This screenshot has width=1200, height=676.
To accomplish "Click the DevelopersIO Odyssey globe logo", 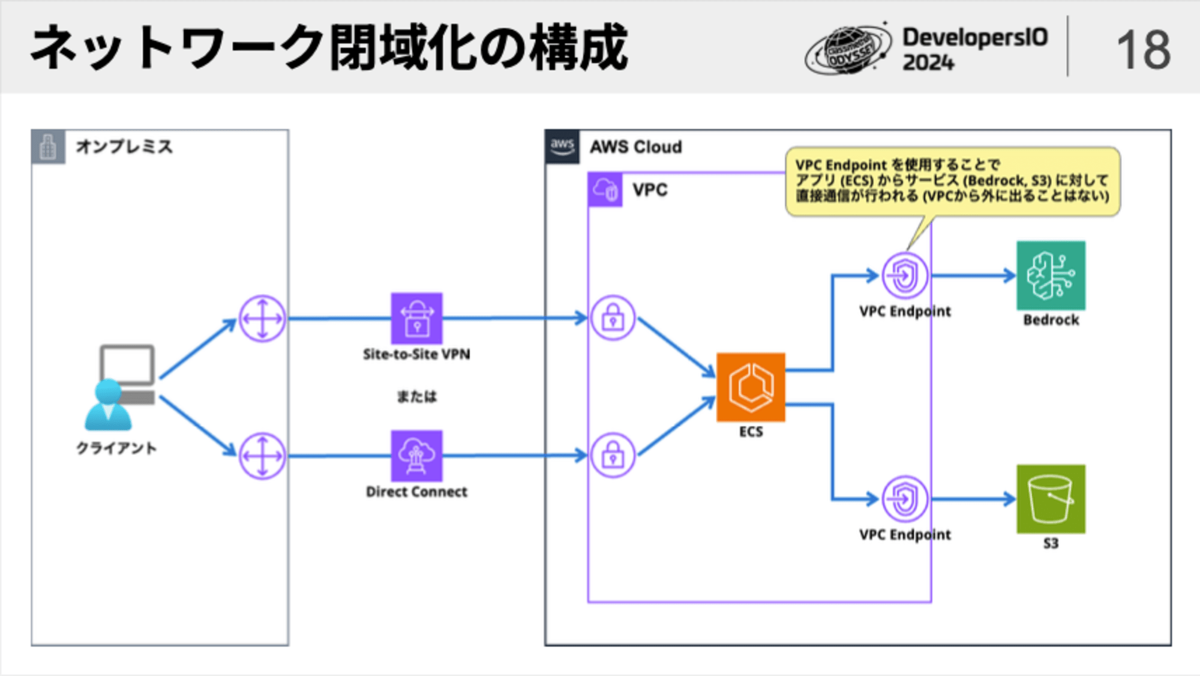I will (x=848, y=49).
